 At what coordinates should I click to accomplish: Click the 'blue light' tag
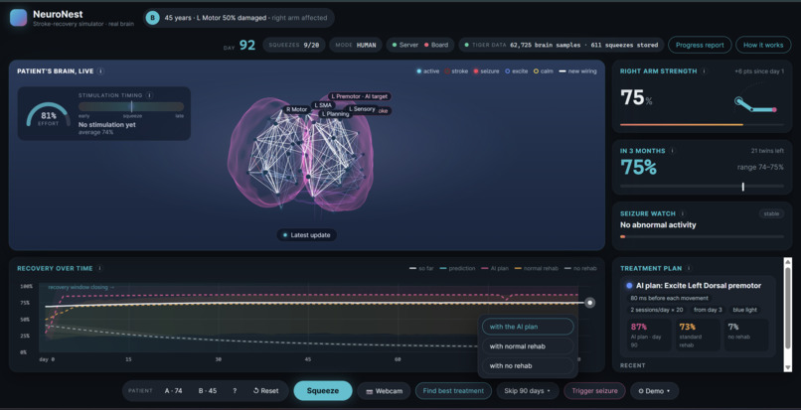tap(744, 310)
